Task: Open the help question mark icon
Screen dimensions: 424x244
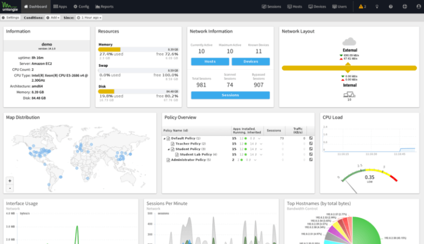Action: pyautogui.click(x=390, y=7)
